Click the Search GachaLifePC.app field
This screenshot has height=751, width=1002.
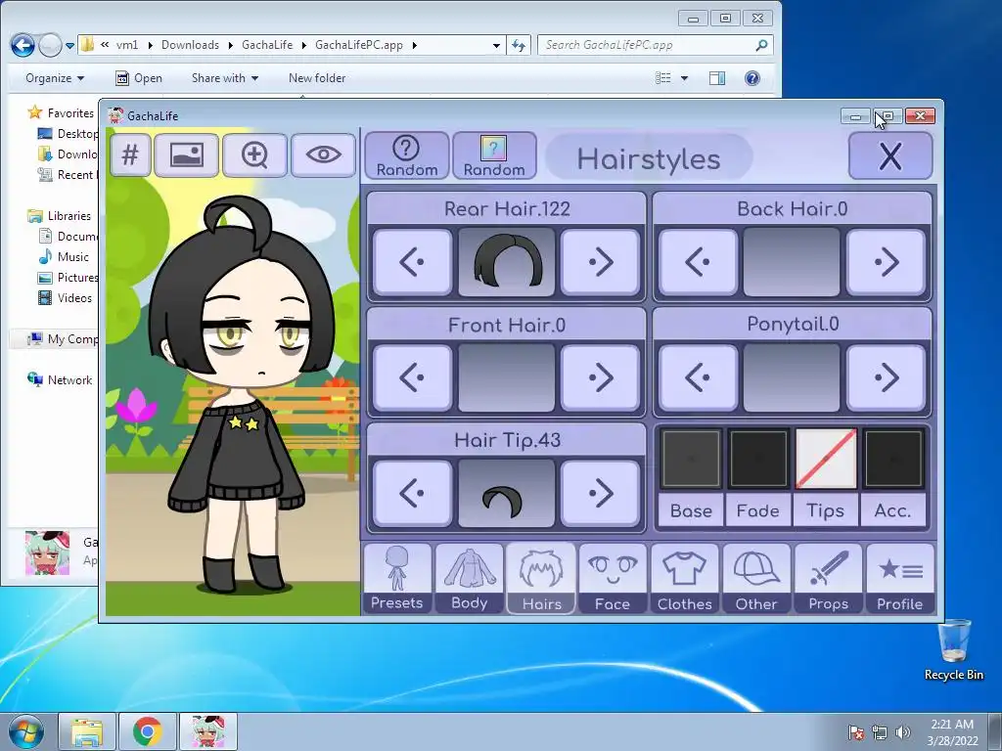tap(655, 45)
